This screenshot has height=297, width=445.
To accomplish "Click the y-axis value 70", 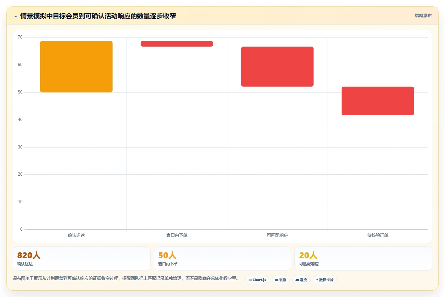I will [20, 37].
